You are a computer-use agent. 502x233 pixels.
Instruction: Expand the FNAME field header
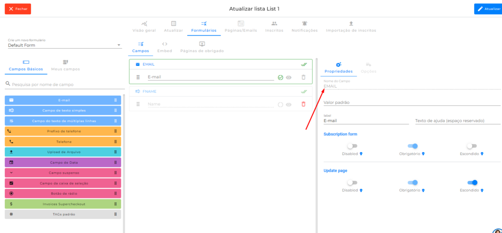[221, 91]
